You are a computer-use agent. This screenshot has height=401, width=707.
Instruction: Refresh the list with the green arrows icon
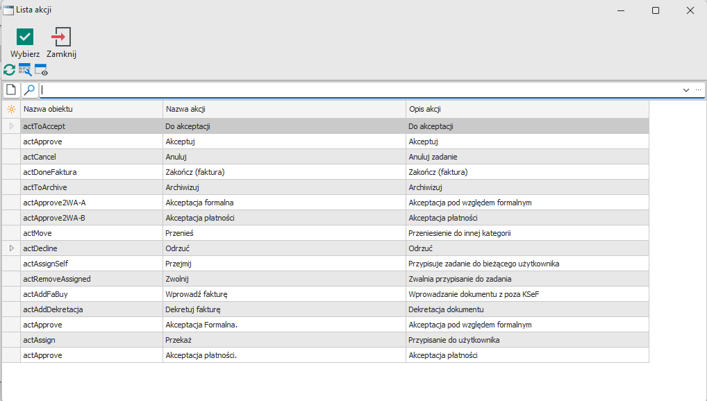coord(9,69)
